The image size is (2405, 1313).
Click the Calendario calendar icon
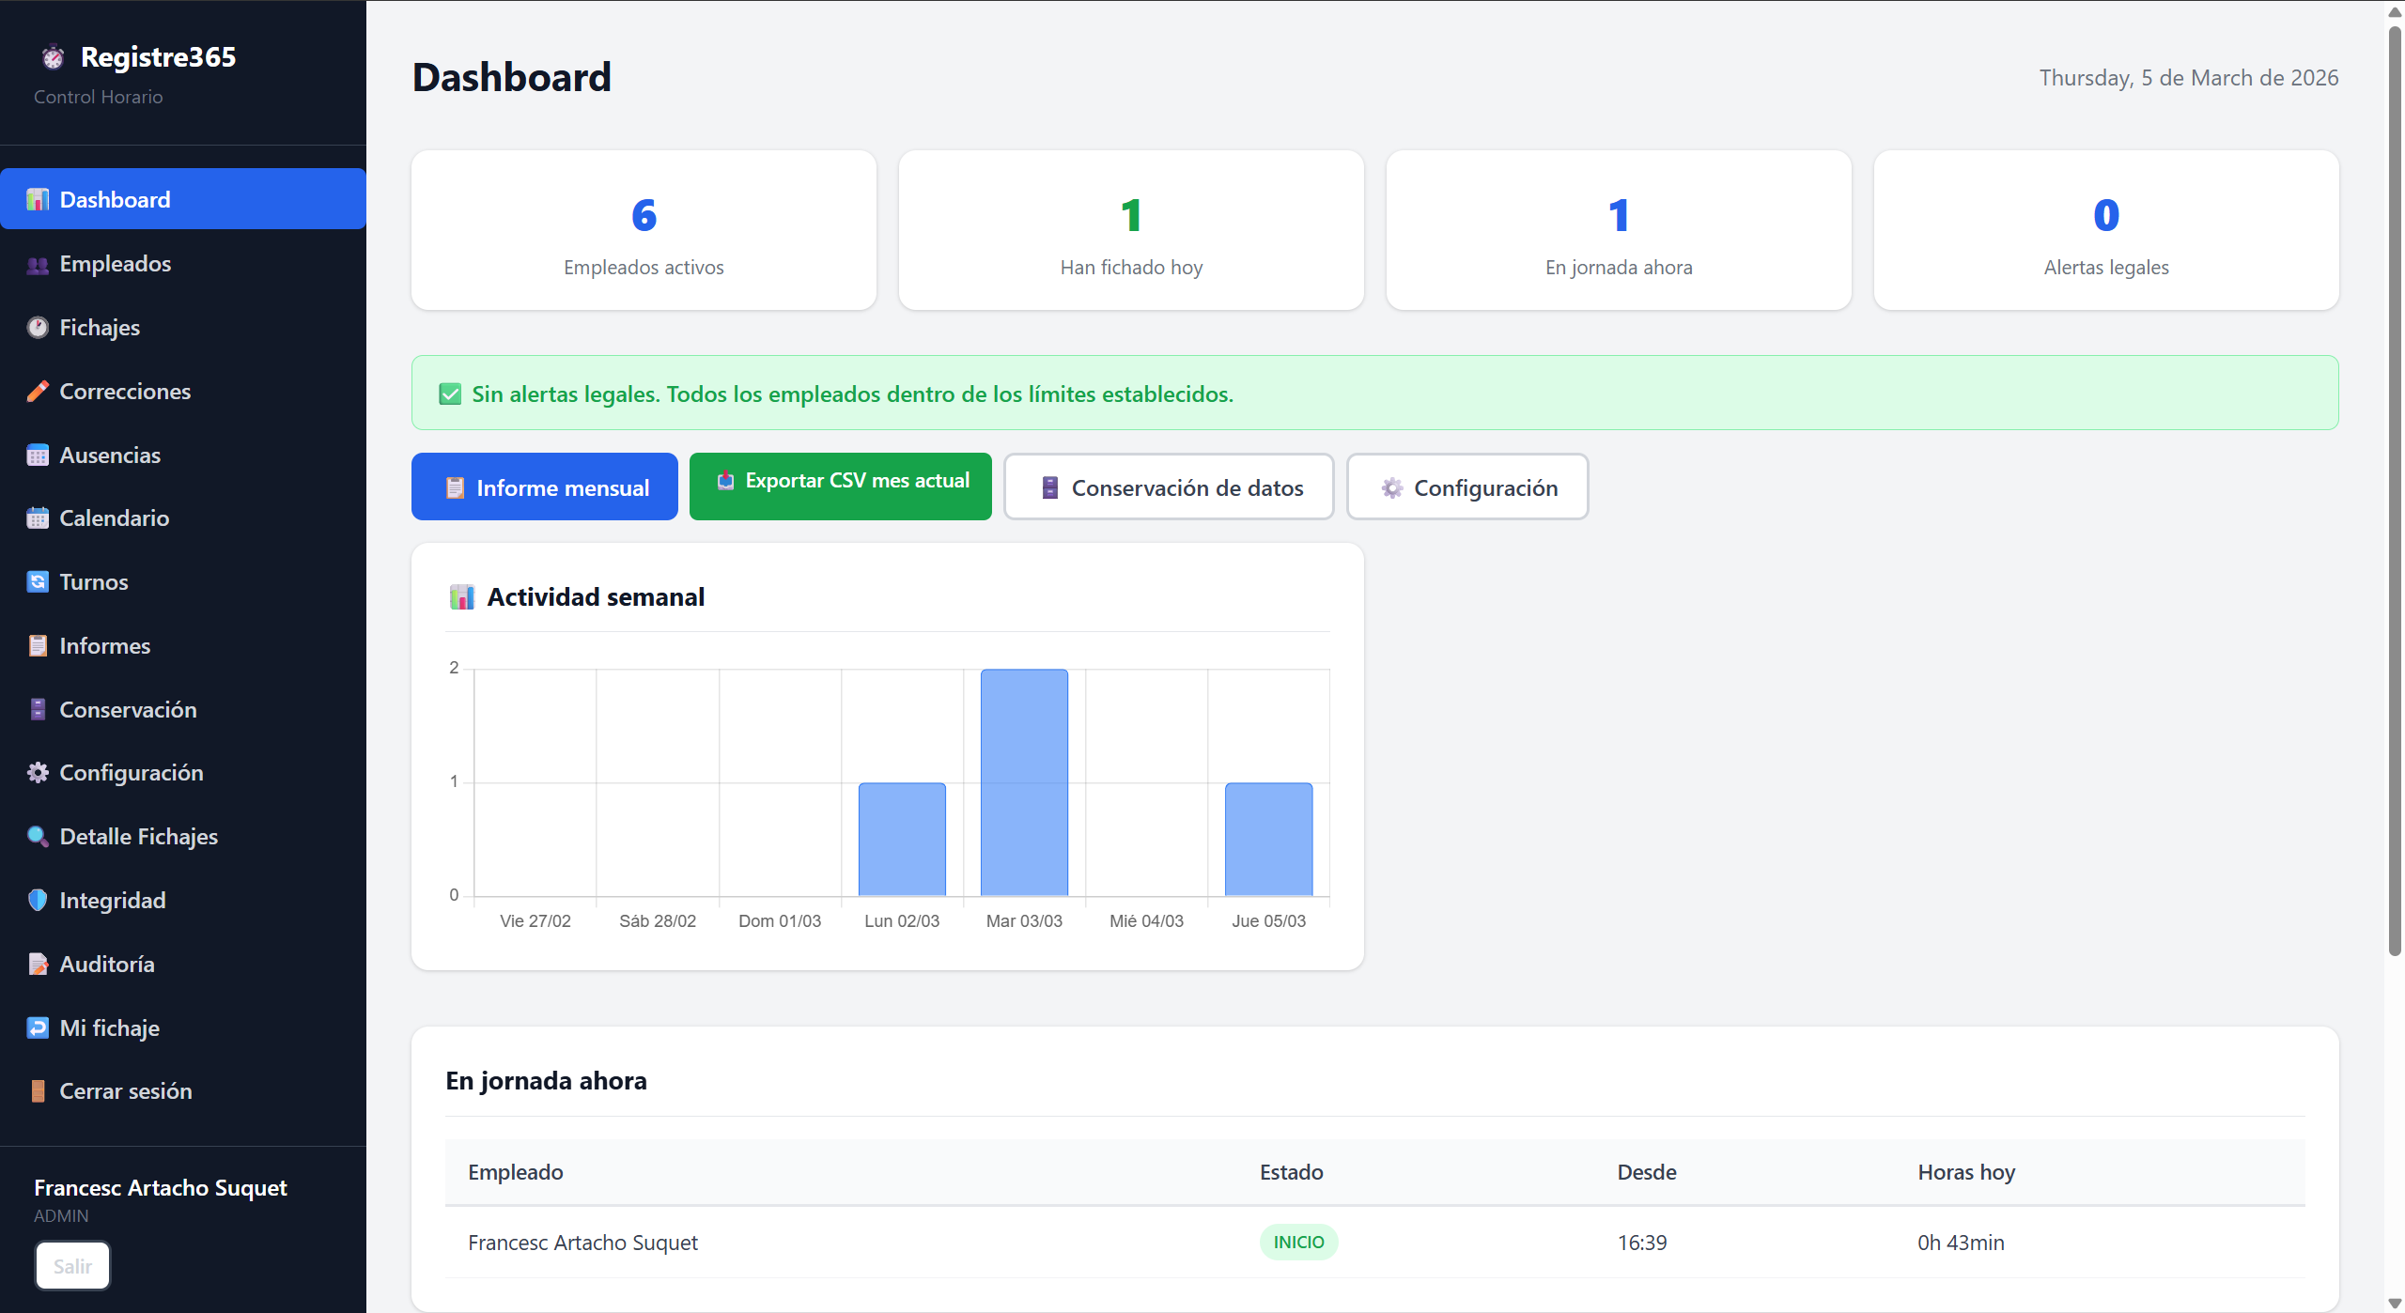click(38, 518)
